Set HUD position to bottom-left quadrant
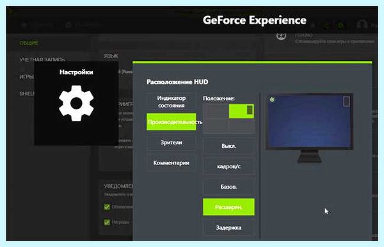 pyautogui.click(x=216, y=126)
